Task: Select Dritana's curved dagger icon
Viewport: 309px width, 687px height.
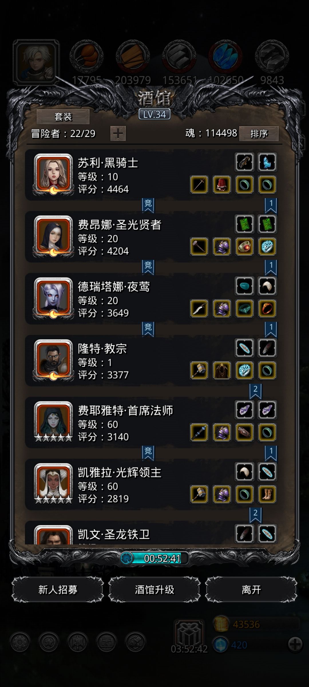Action: coord(199,308)
